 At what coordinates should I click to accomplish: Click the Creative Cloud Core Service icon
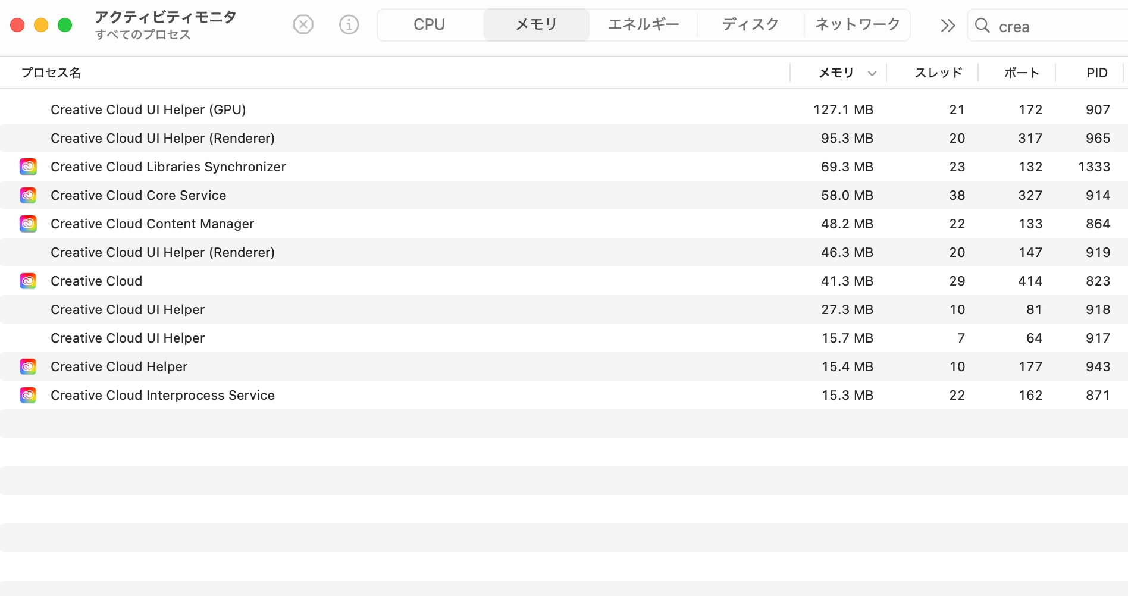pyautogui.click(x=28, y=195)
